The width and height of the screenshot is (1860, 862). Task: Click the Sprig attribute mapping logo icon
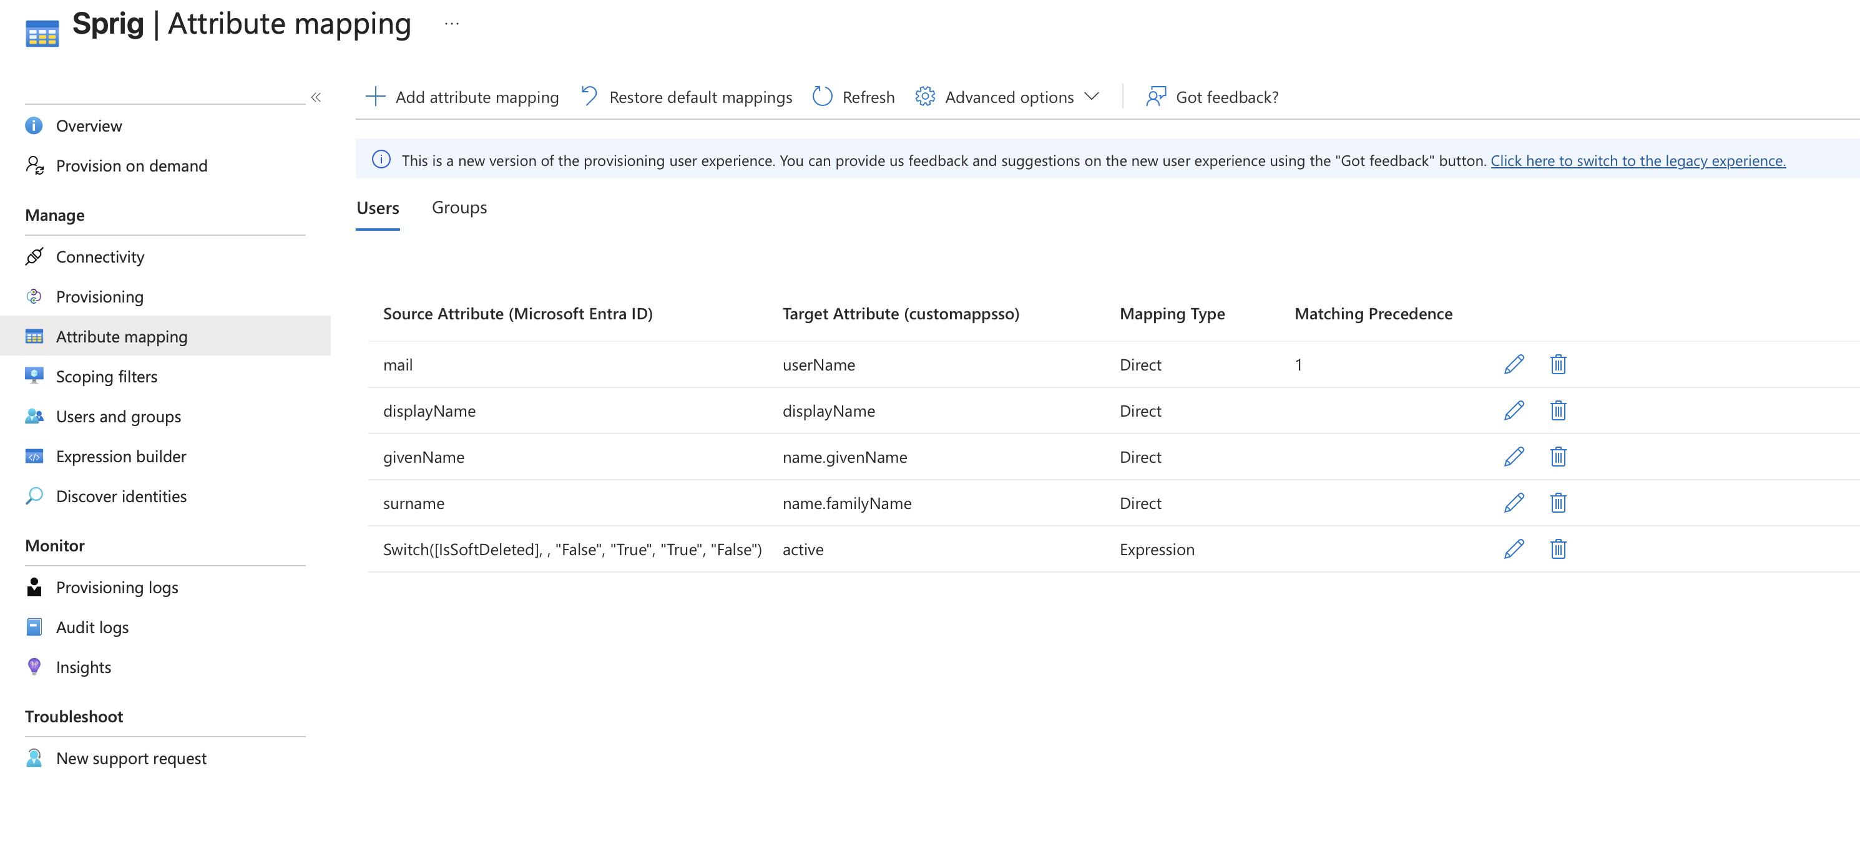pyautogui.click(x=42, y=33)
